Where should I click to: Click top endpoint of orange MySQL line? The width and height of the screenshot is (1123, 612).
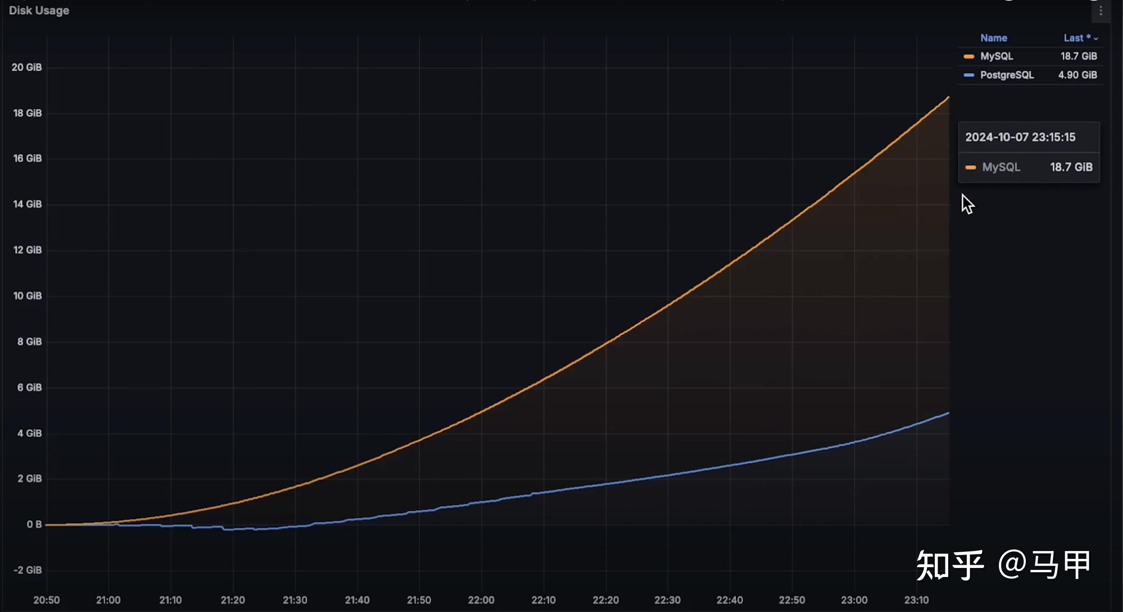click(948, 98)
